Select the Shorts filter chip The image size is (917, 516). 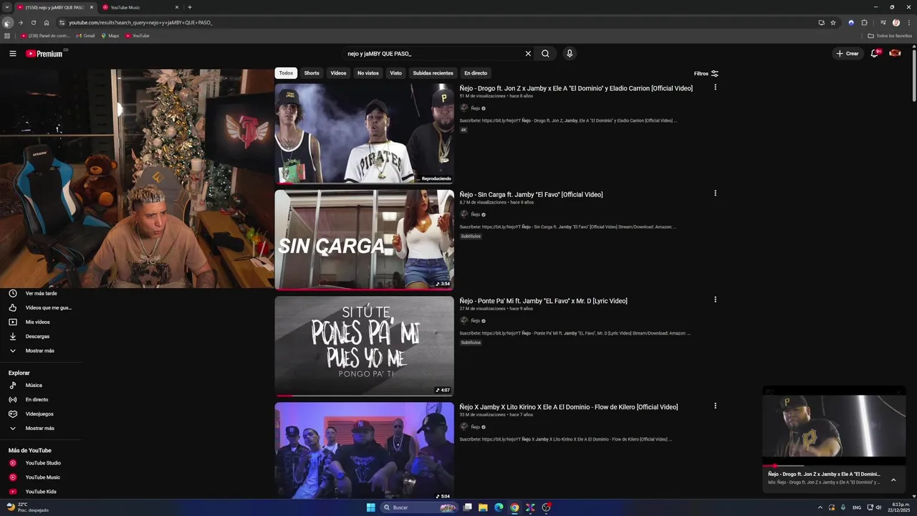pos(312,73)
